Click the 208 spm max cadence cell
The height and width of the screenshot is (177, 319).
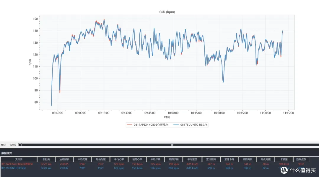pos(174,168)
